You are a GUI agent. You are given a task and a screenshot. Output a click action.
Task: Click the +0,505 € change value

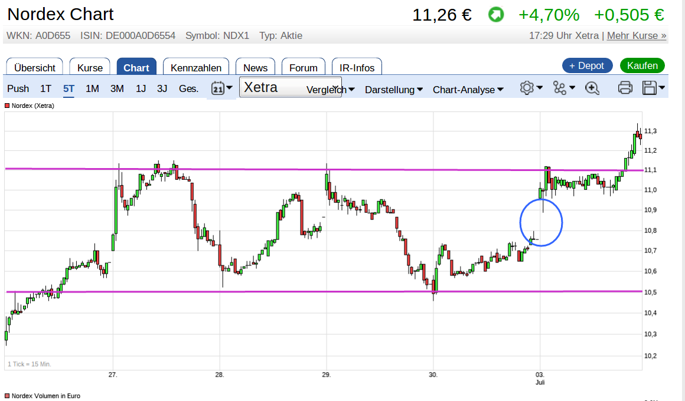(x=629, y=15)
